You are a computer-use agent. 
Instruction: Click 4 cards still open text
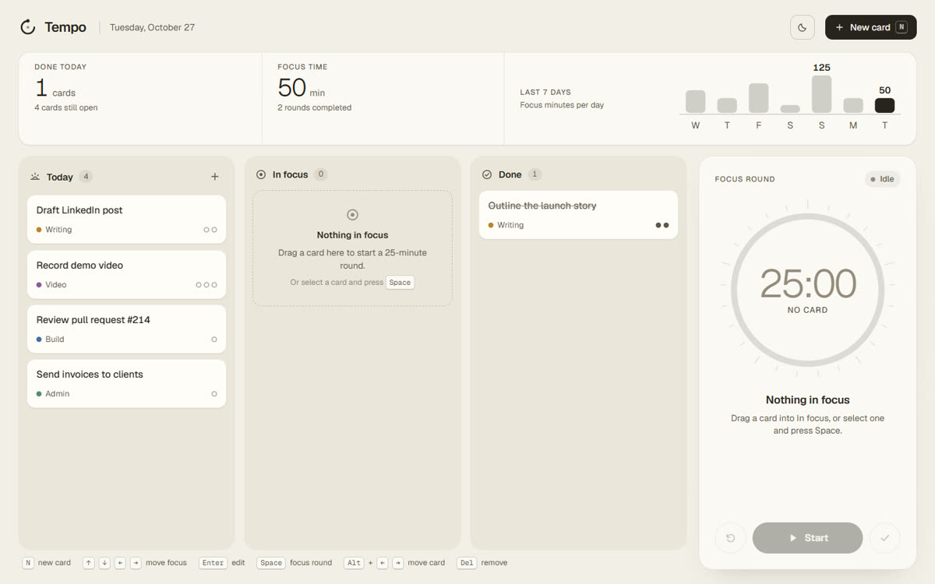point(66,108)
